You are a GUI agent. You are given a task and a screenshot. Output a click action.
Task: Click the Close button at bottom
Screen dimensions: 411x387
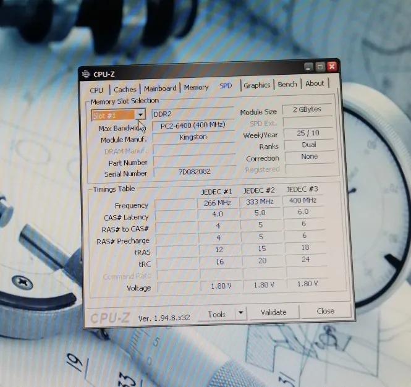point(325,311)
